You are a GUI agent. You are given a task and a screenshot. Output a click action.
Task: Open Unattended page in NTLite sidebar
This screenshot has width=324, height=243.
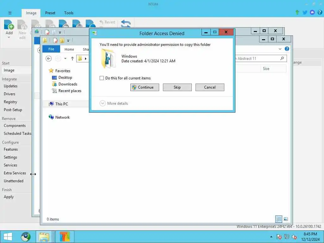(13, 181)
